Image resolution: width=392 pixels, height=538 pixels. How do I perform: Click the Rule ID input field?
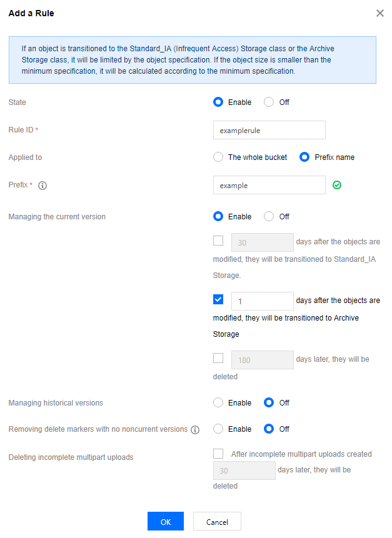pyautogui.click(x=269, y=130)
